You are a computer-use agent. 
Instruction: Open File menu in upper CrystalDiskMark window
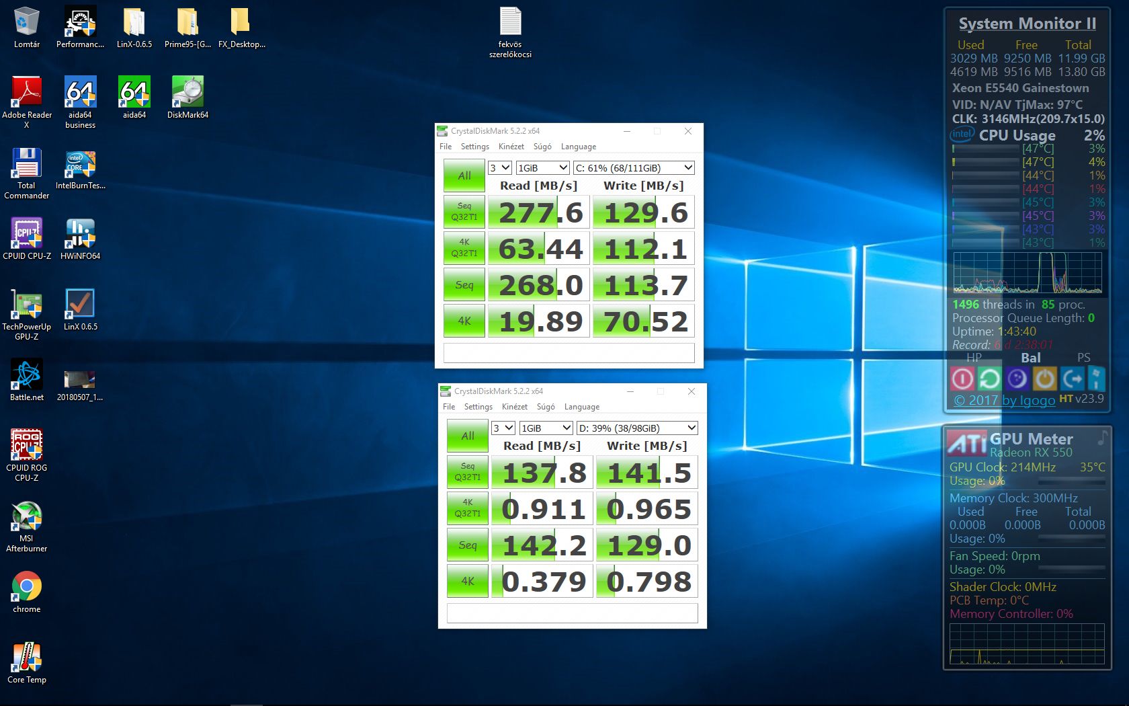(446, 147)
